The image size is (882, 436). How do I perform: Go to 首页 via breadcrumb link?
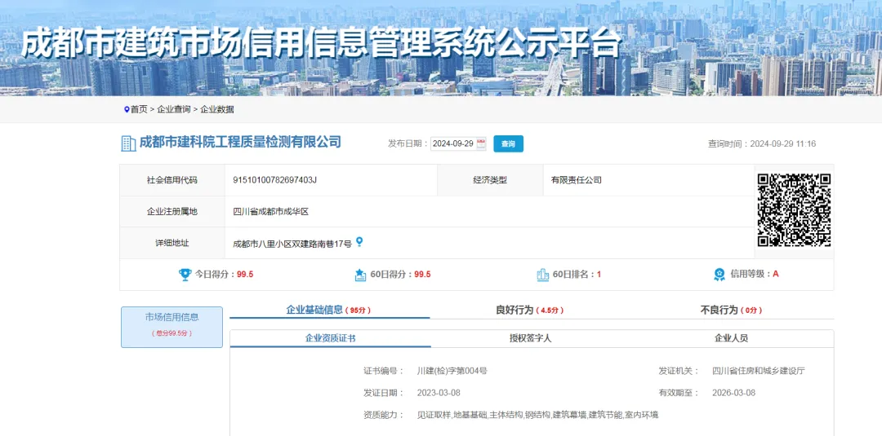[x=140, y=109]
